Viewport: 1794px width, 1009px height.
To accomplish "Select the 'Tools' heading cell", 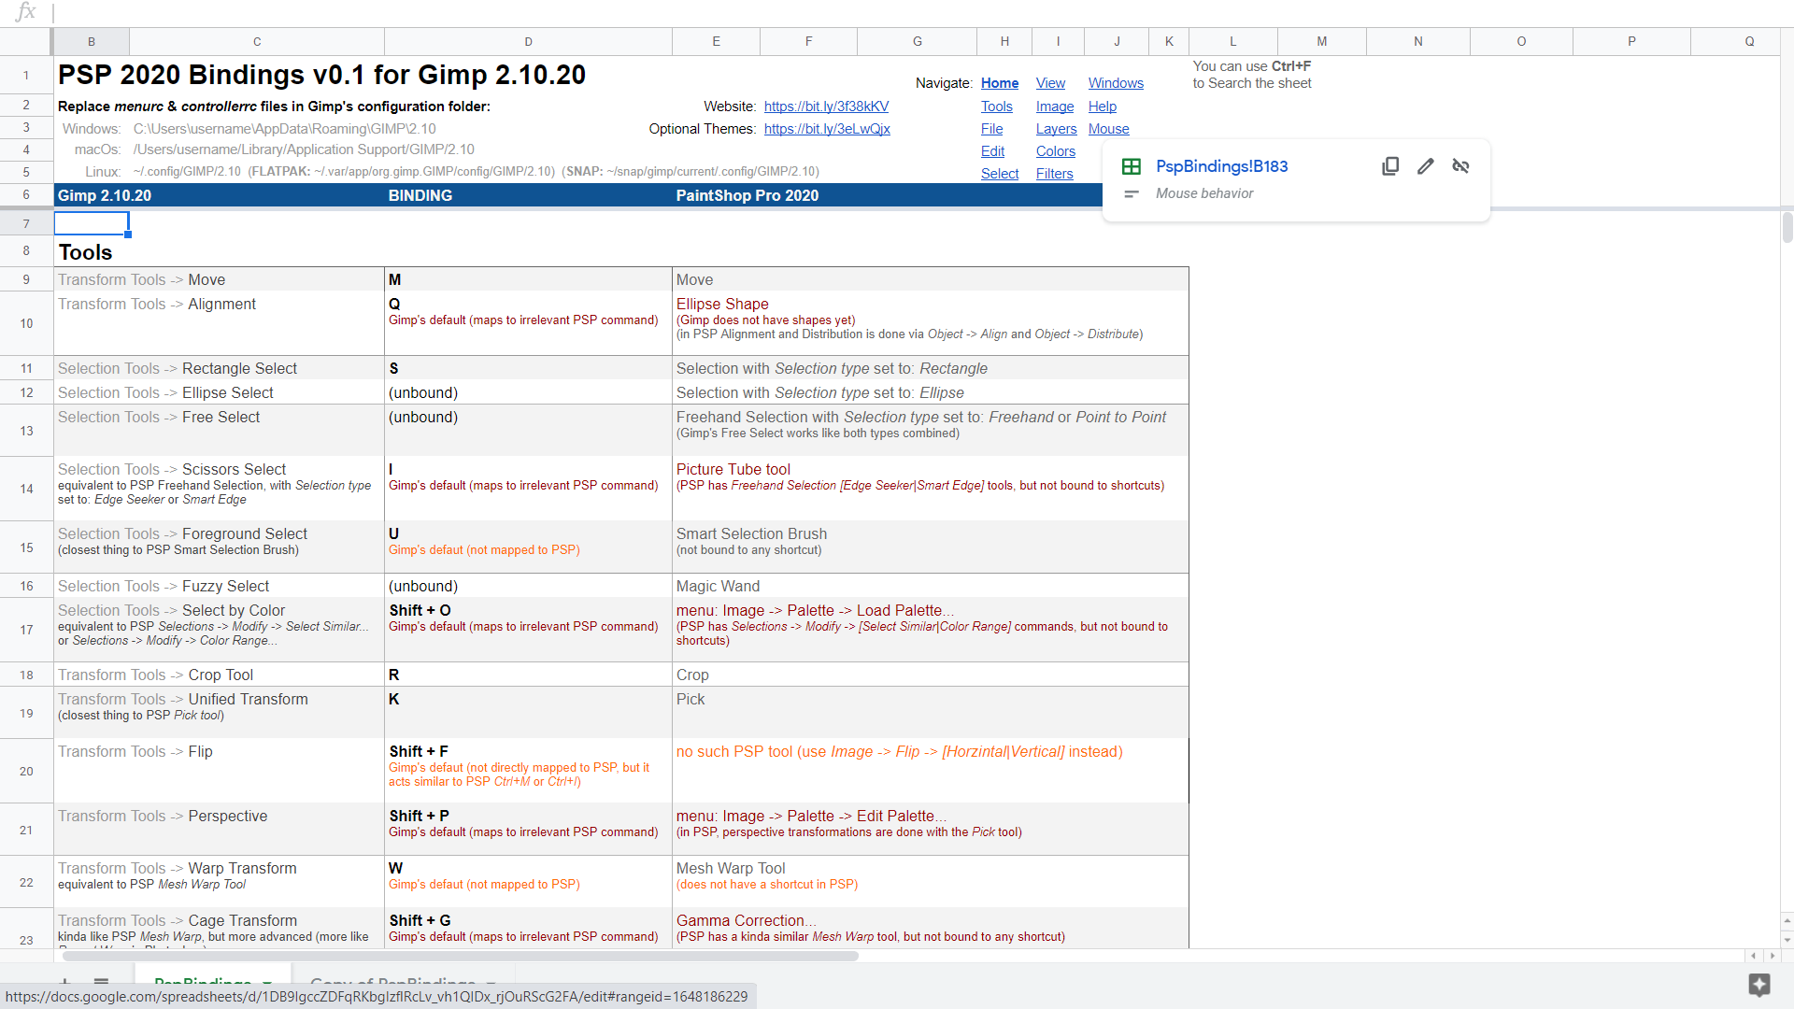I will [x=86, y=252].
